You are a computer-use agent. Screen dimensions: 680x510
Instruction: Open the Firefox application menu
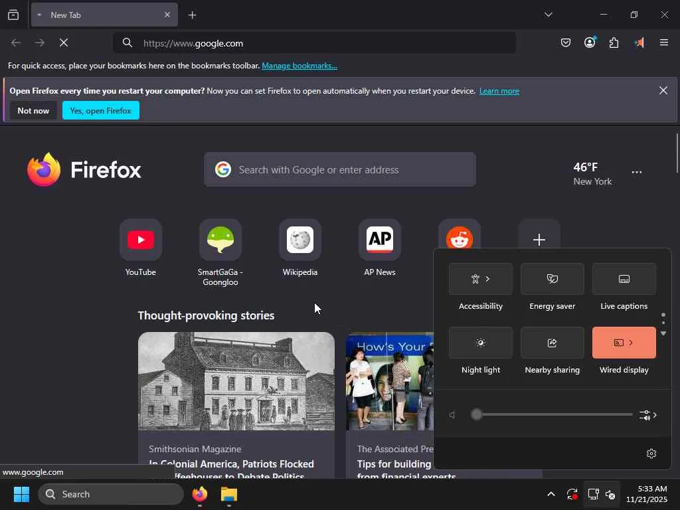click(x=664, y=42)
